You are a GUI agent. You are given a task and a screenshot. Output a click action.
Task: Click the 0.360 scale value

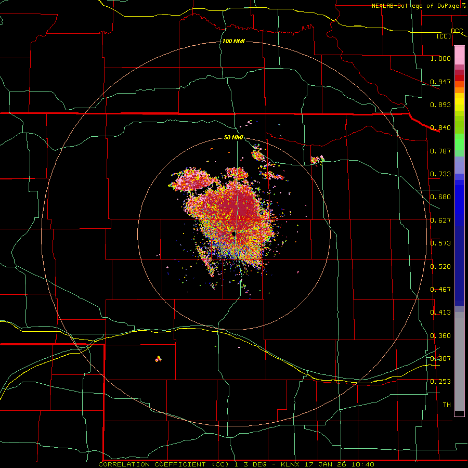(440, 336)
